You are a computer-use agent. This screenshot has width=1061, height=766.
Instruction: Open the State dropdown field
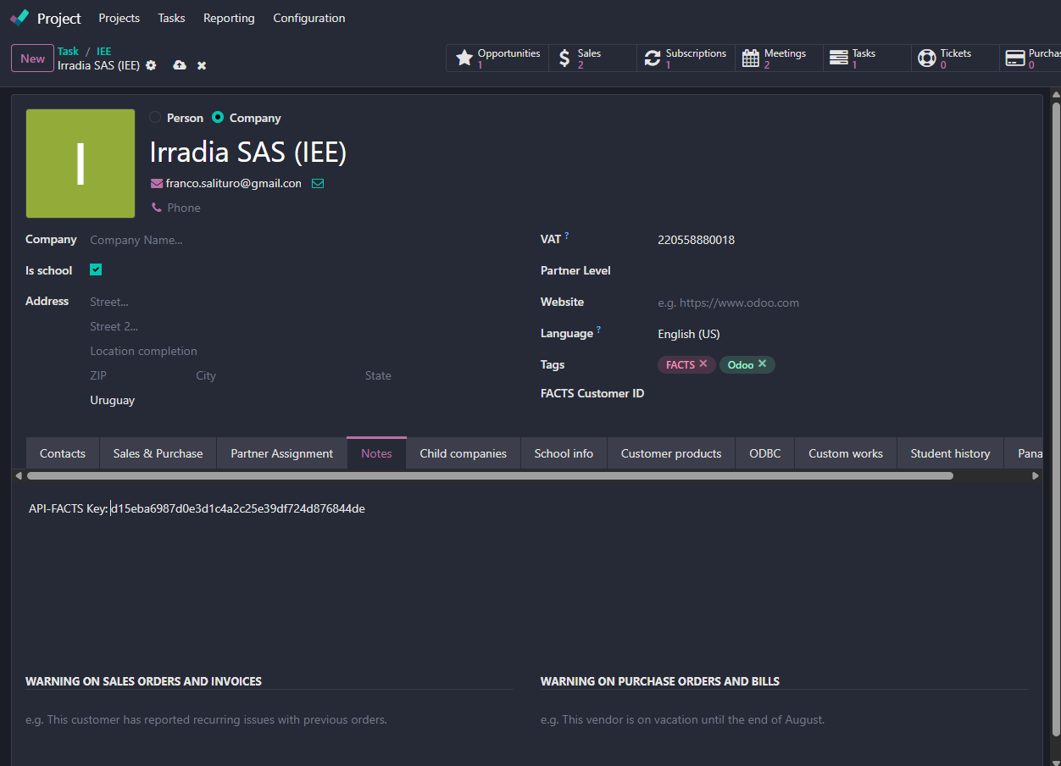click(424, 375)
